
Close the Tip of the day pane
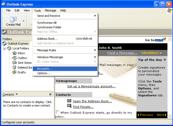coord(165,60)
